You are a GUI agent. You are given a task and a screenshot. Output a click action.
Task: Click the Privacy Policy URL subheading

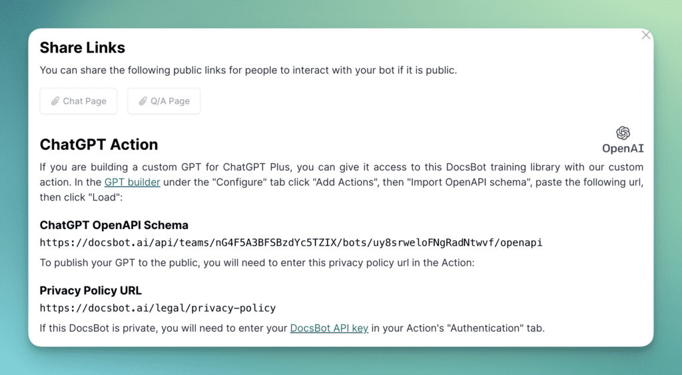pyautogui.click(x=91, y=290)
